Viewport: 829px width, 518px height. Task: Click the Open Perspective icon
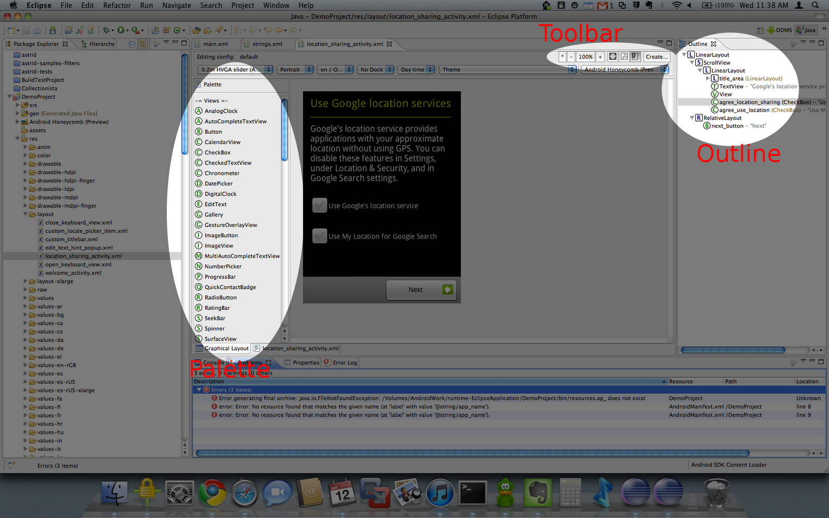click(760, 30)
